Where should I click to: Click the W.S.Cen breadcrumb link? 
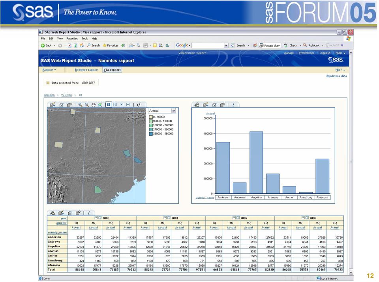[x=66, y=95]
